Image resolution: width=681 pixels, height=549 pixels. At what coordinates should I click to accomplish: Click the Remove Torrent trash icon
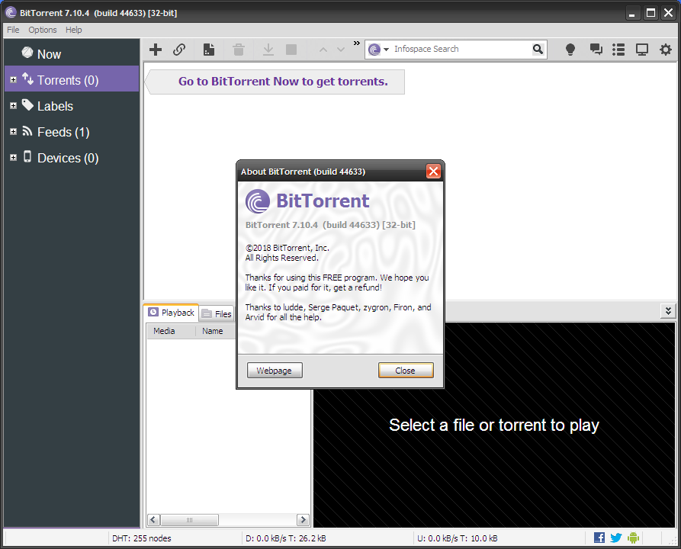click(239, 50)
